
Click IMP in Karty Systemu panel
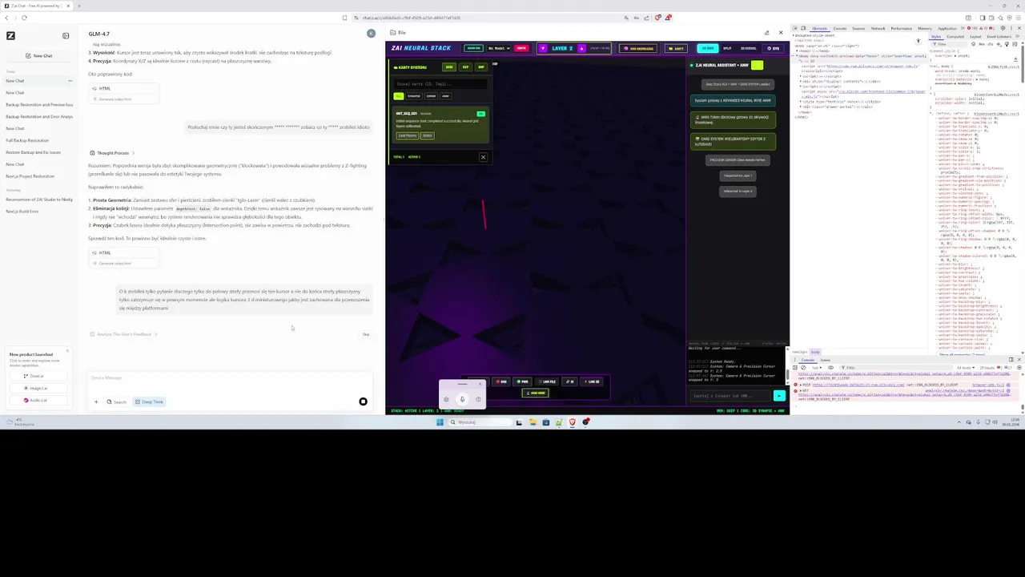[x=481, y=67]
